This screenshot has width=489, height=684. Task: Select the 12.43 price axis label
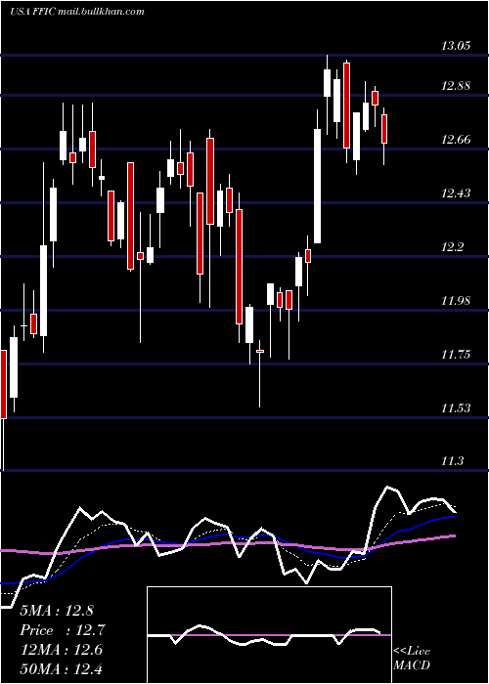coord(456,193)
